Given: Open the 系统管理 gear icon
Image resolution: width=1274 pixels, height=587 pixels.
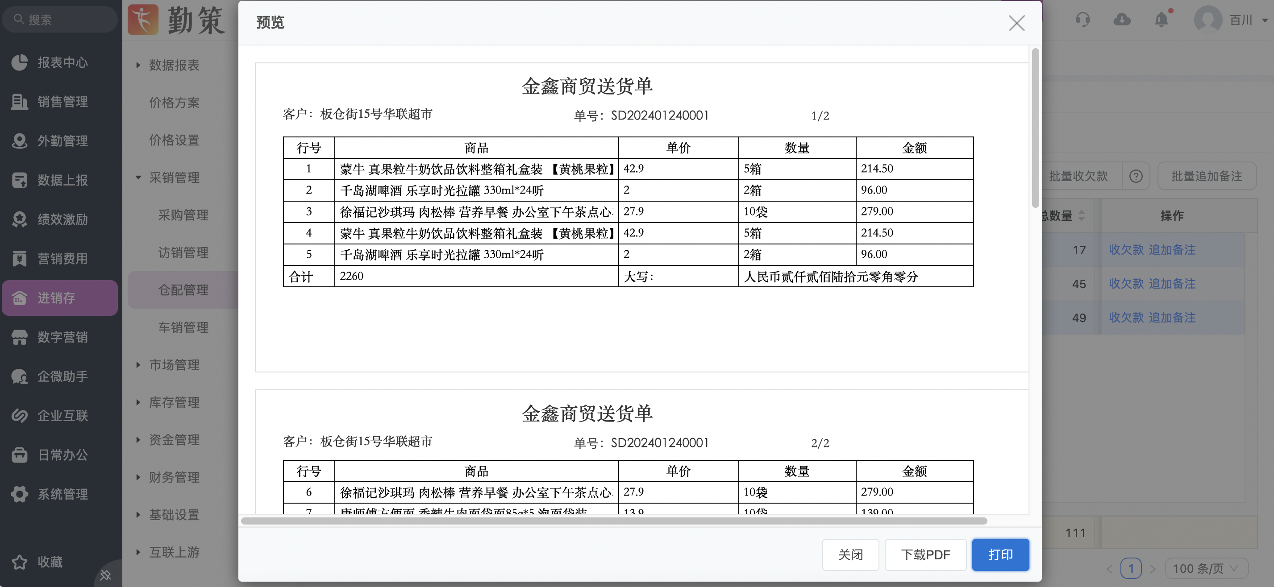Looking at the screenshot, I should coord(19,494).
